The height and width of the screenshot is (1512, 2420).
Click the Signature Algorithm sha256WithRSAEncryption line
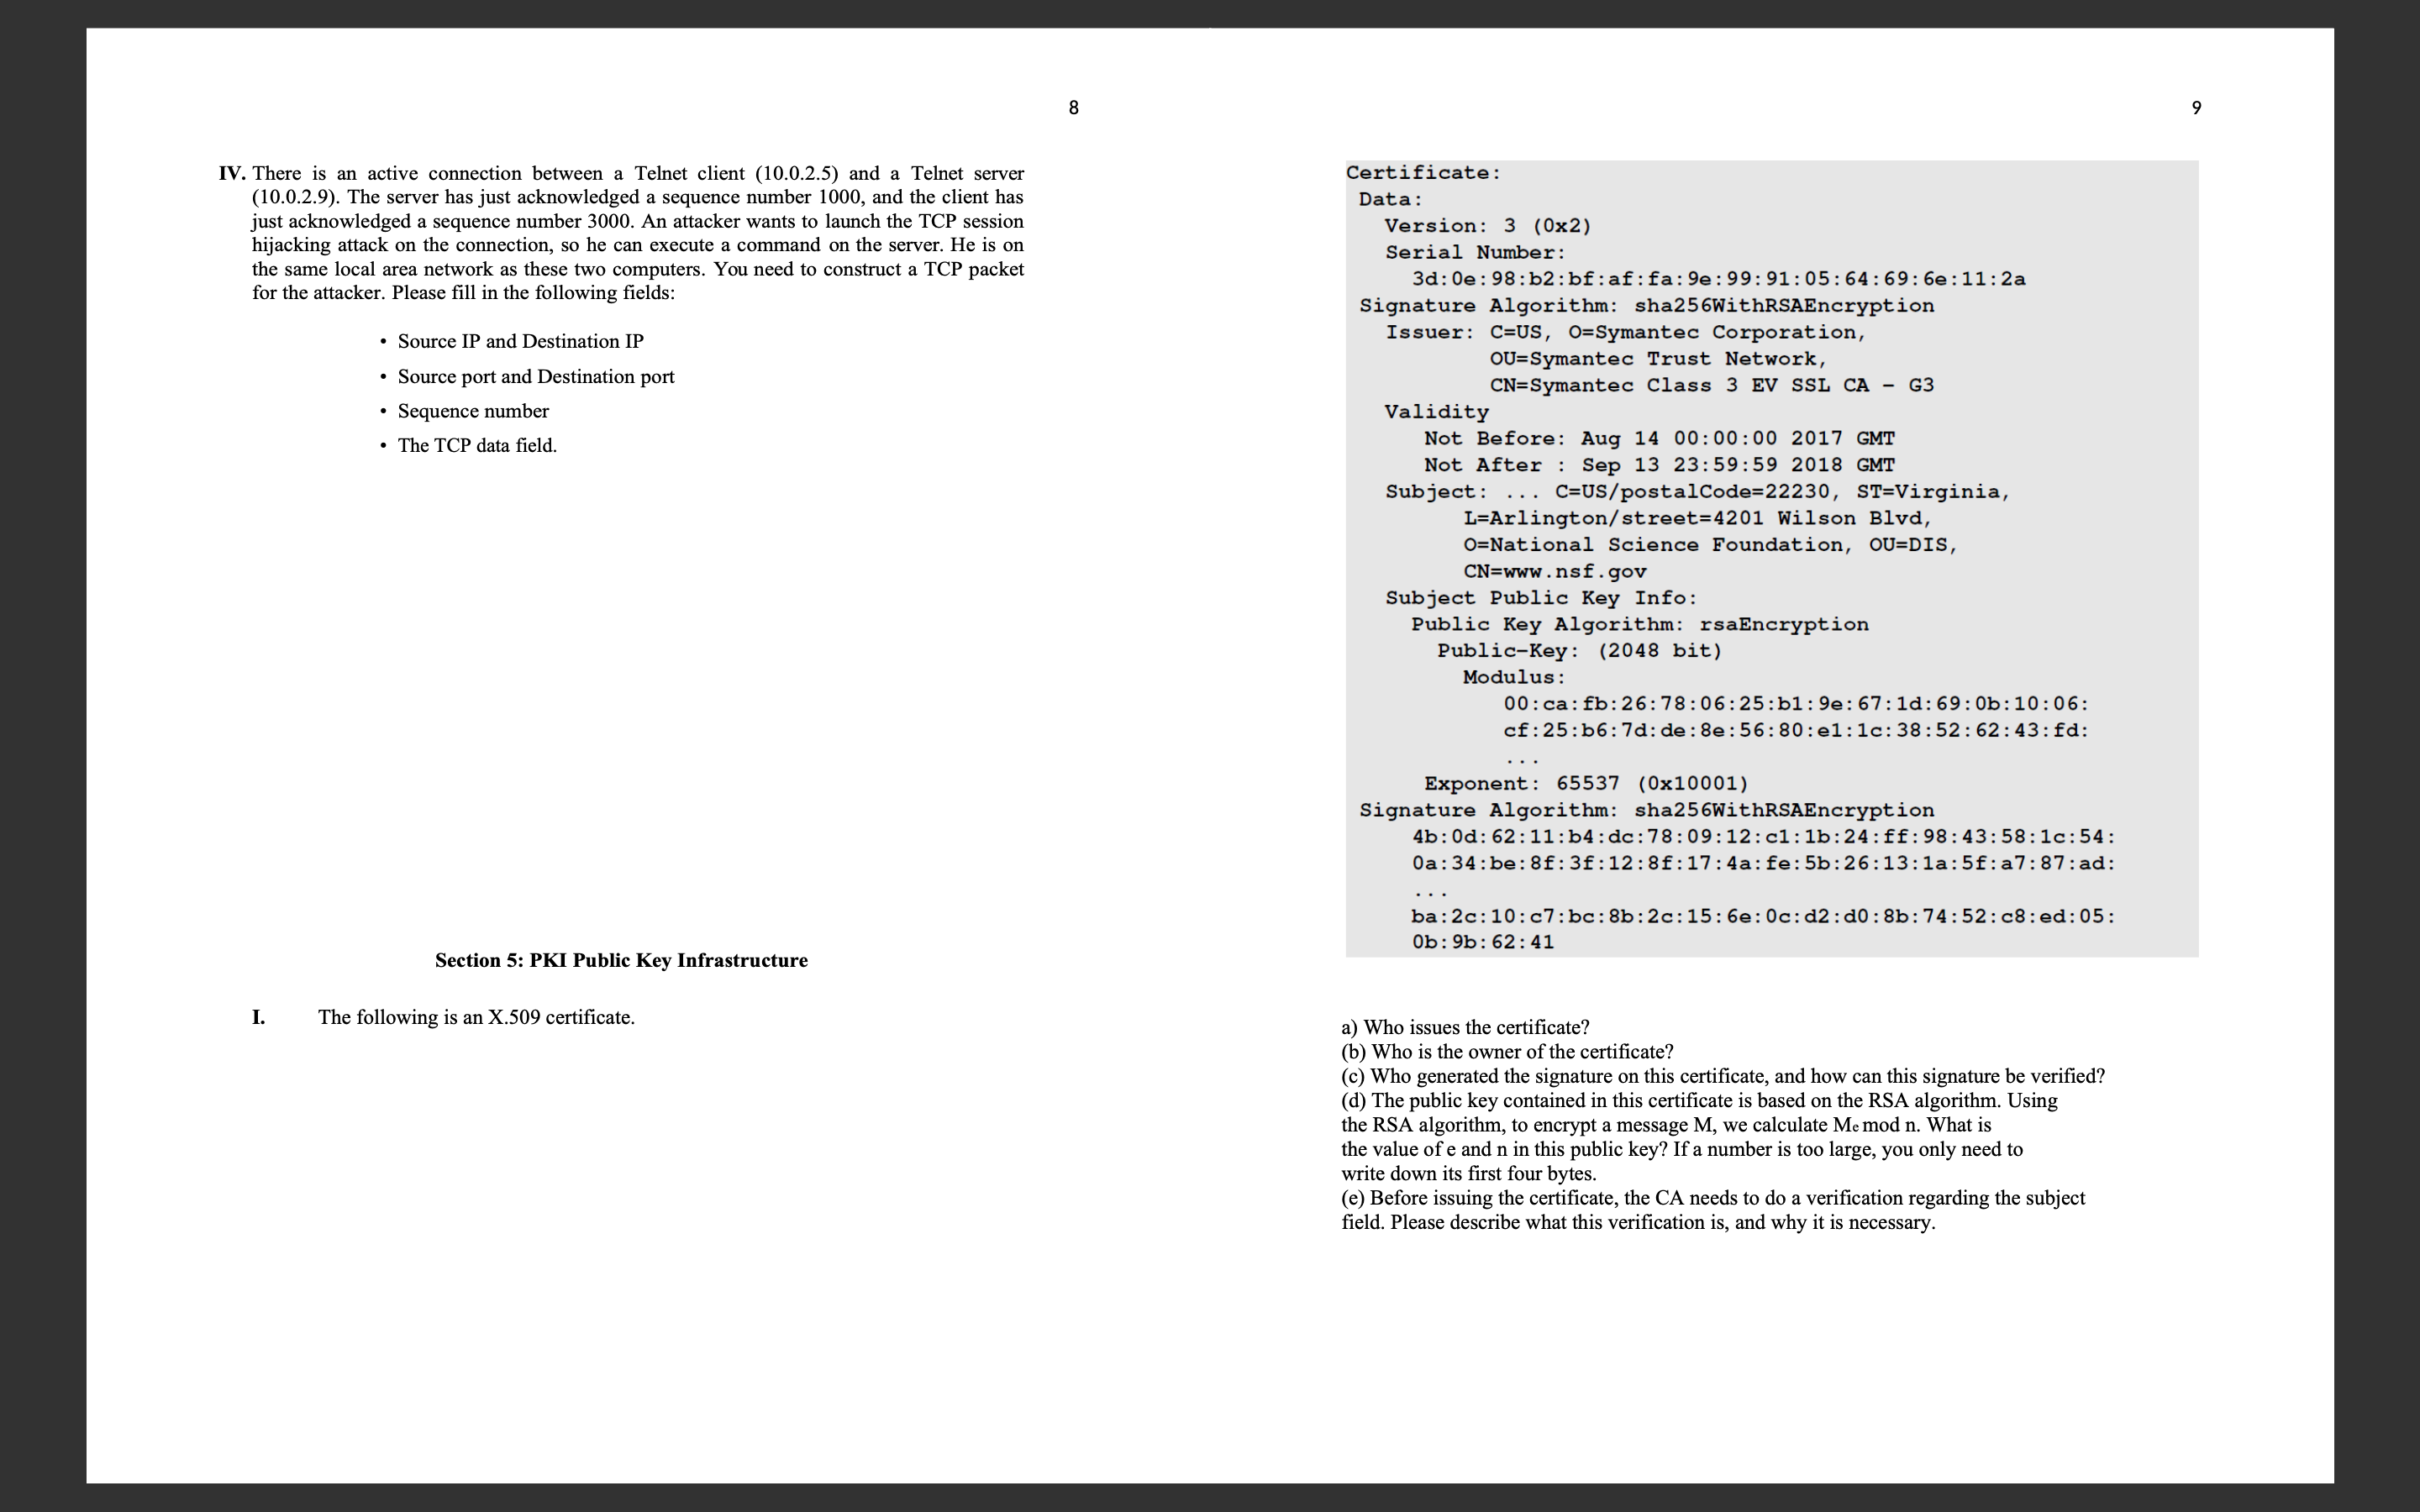point(1645,305)
